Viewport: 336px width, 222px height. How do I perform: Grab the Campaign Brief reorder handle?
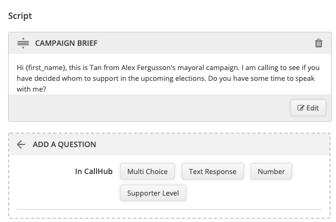click(23, 43)
